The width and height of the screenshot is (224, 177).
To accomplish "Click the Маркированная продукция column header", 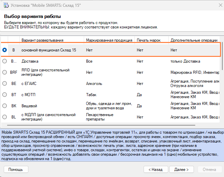I will pos(109,40).
